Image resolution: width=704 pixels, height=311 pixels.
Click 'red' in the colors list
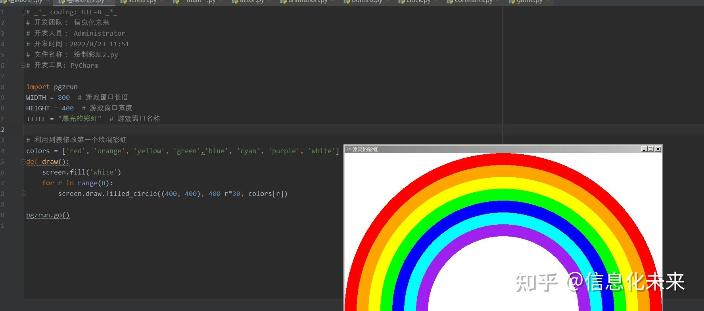[76, 151]
